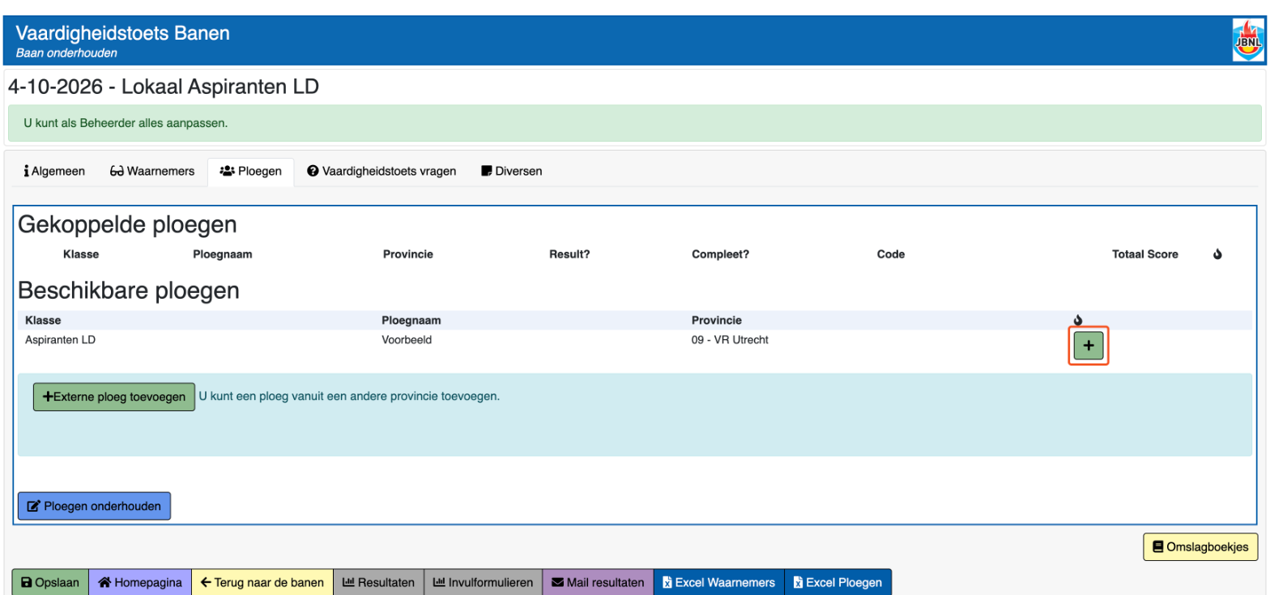Export Excel Ploegen
The width and height of the screenshot is (1270, 595).
click(837, 582)
